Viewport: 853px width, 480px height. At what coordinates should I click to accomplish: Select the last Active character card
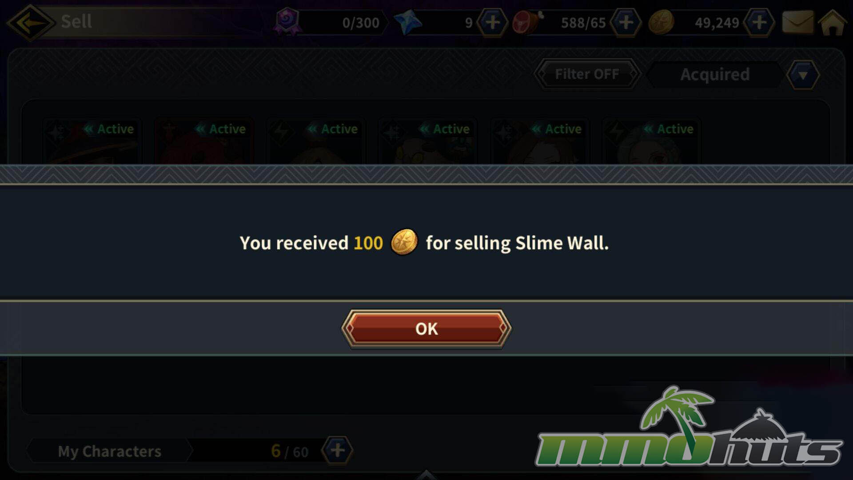pos(652,140)
